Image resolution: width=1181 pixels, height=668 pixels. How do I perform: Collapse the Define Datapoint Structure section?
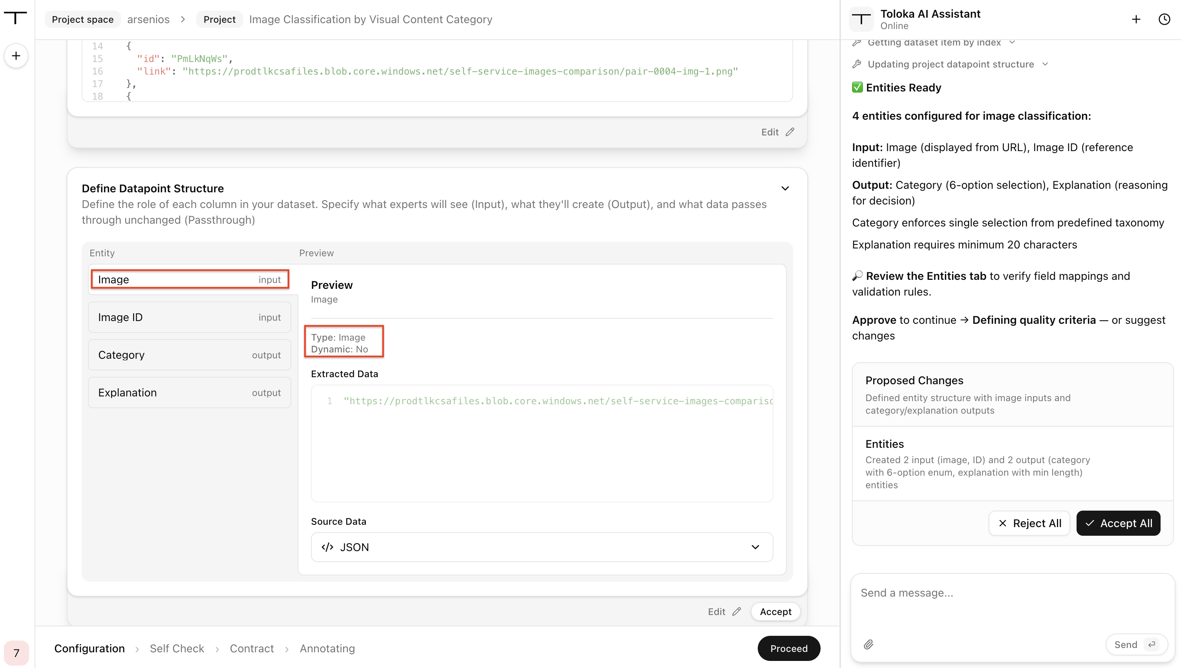coord(785,188)
